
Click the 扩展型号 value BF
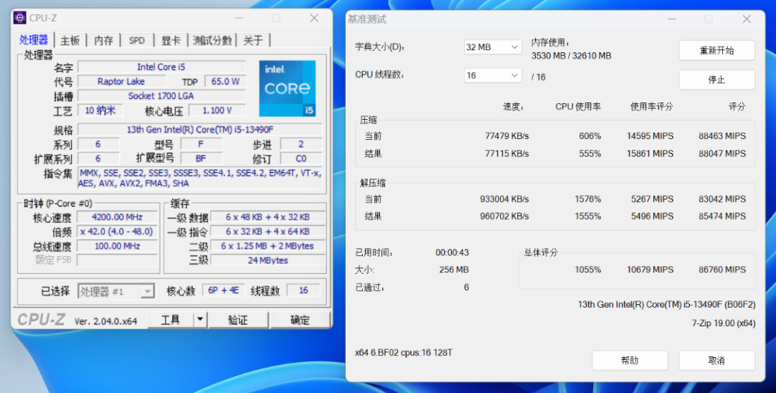pyautogui.click(x=201, y=158)
